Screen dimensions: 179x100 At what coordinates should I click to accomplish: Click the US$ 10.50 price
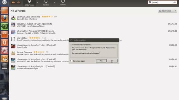click(x=173, y=31)
